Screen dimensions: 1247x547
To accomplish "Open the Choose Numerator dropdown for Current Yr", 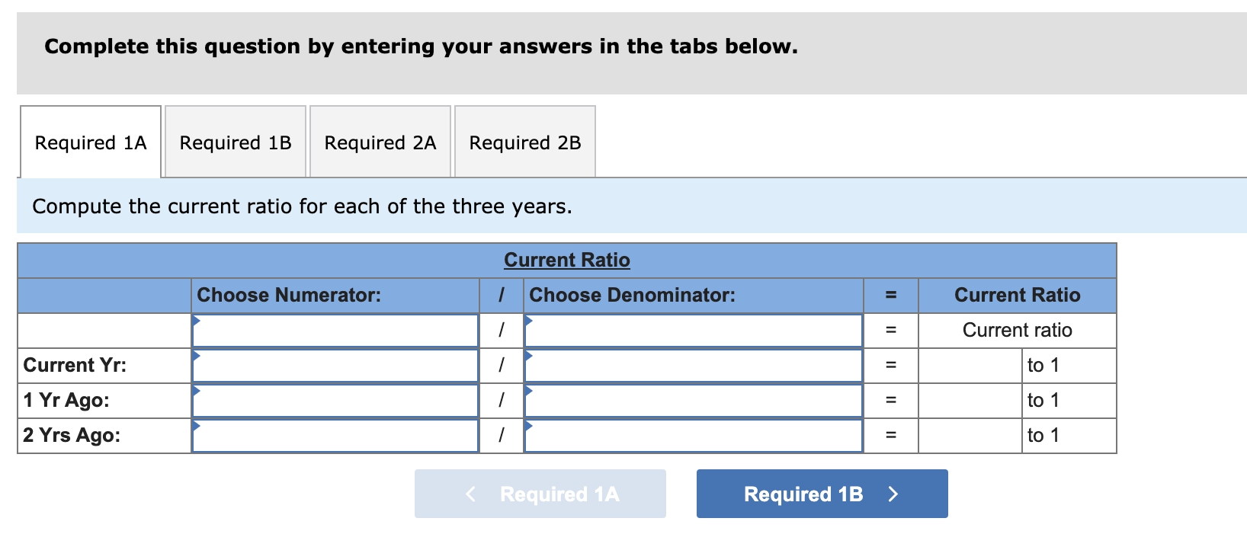I will click(335, 365).
